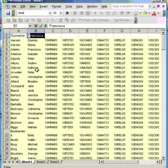
Task: Expand Reviewing toolbar options arrow
Action: (136, 20)
